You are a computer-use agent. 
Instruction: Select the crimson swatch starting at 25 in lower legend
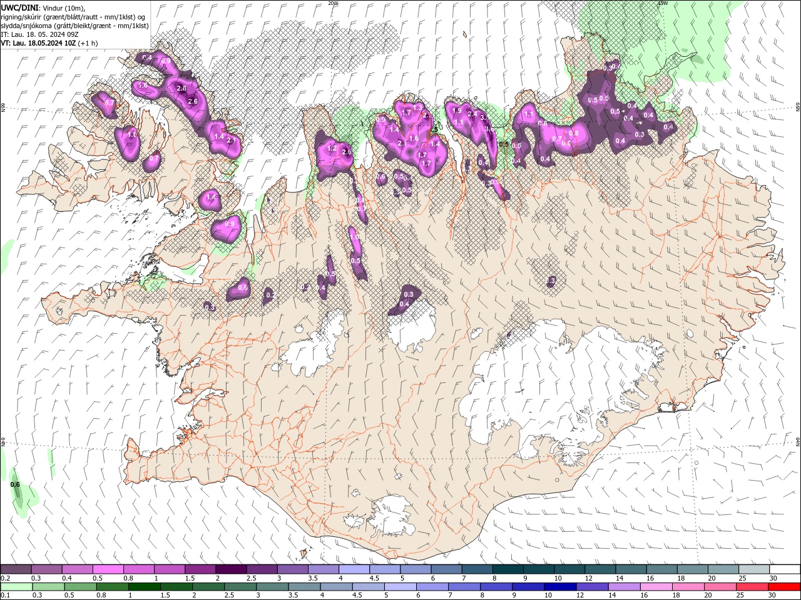click(753, 587)
